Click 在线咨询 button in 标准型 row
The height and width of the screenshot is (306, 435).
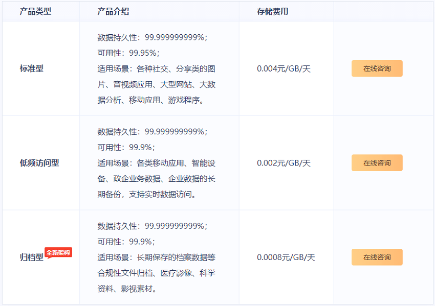tap(377, 68)
